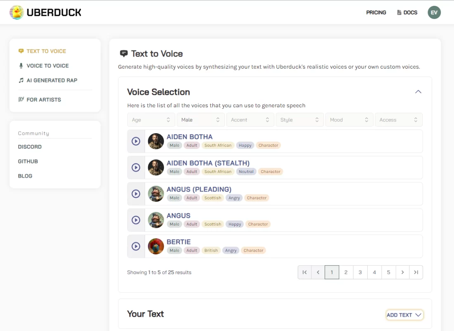Click the South African tag on Aiden Botha (Stealth)
This screenshot has width=454, height=331.
pos(218,172)
